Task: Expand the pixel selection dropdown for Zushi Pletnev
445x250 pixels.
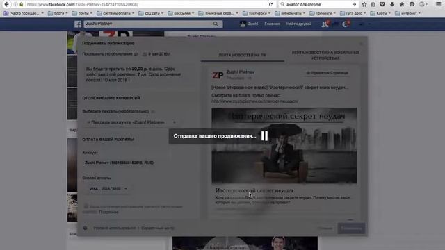Action: click(131, 122)
